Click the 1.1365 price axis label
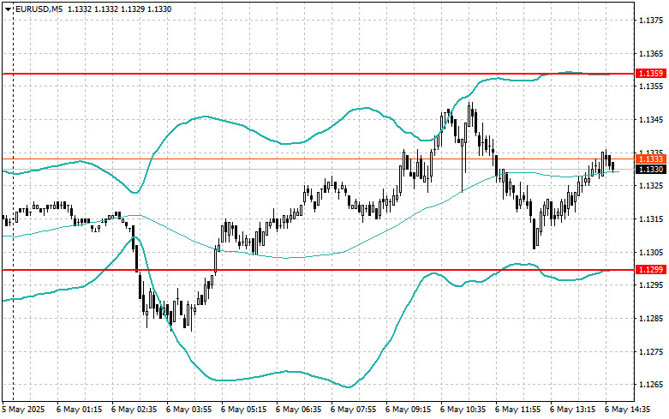Viewport: 669px width, 419px height. [x=651, y=53]
